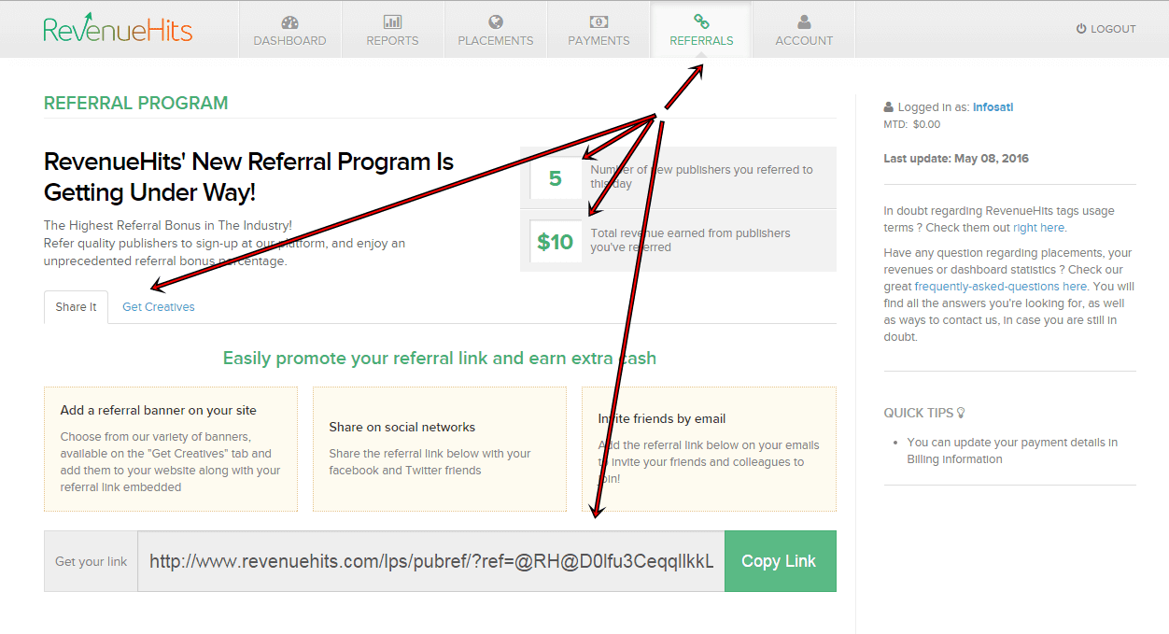This screenshot has height=634, width=1169.
Task: Open the Payments money icon
Action: 599,22
